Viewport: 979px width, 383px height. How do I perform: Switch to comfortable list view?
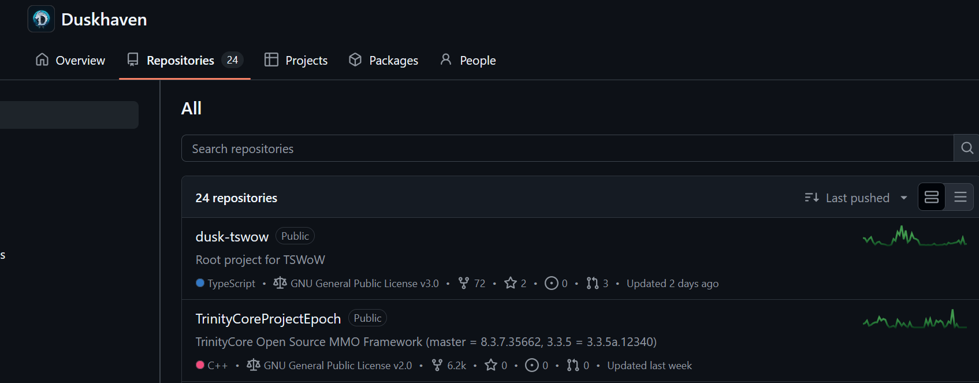tap(932, 198)
